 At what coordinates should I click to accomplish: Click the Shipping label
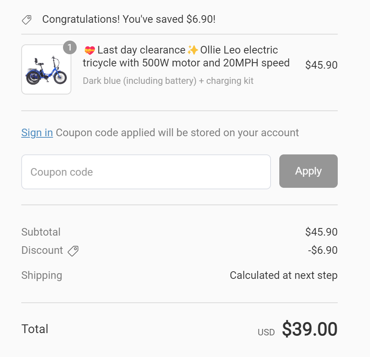pyautogui.click(x=42, y=275)
